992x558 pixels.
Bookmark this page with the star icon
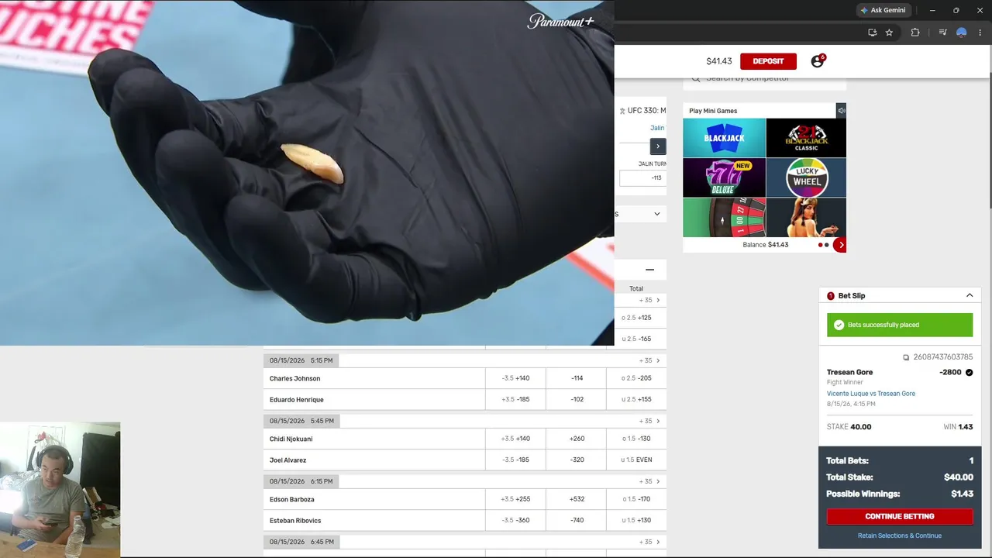click(x=889, y=33)
